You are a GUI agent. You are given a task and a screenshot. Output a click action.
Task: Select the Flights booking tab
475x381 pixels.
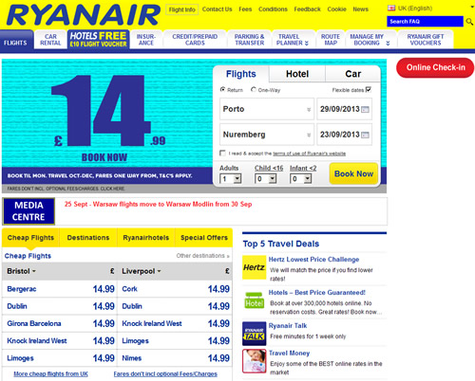[x=241, y=74]
